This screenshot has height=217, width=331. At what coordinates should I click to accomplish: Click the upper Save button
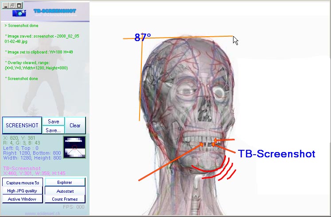[54, 122]
